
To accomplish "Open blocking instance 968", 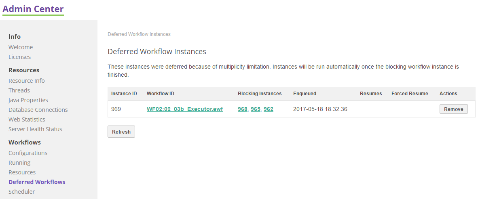I will pos(243,109).
